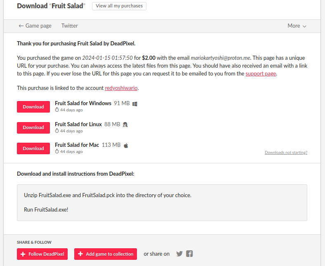Click the clock icon under Linux download
This screenshot has width=325, height=266.
tap(57, 131)
